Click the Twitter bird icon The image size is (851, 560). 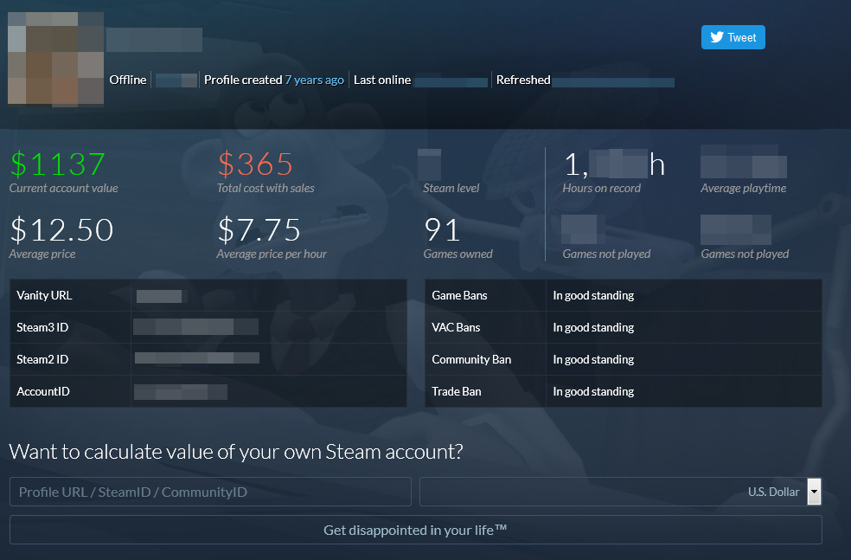tap(717, 37)
